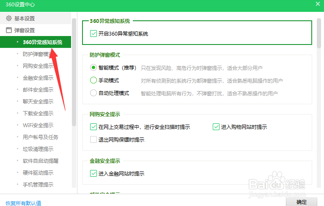Enable 退出网购保镖时提示 checkbox
324x206 pixels.
[93, 139]
